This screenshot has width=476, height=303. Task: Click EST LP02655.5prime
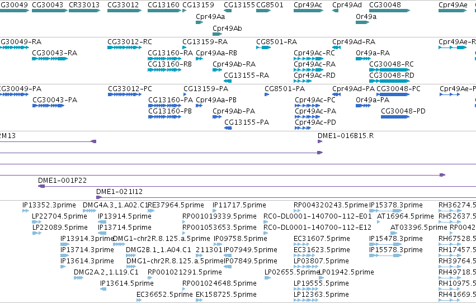(x=268, y=278)
